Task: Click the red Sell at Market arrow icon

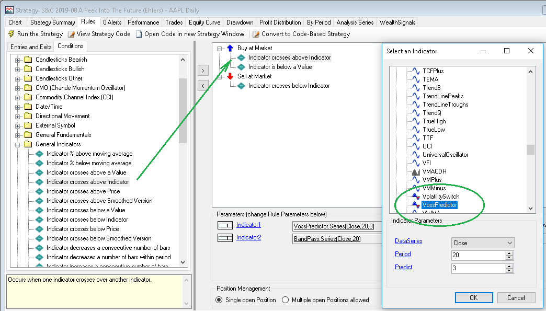Action: 230,76
